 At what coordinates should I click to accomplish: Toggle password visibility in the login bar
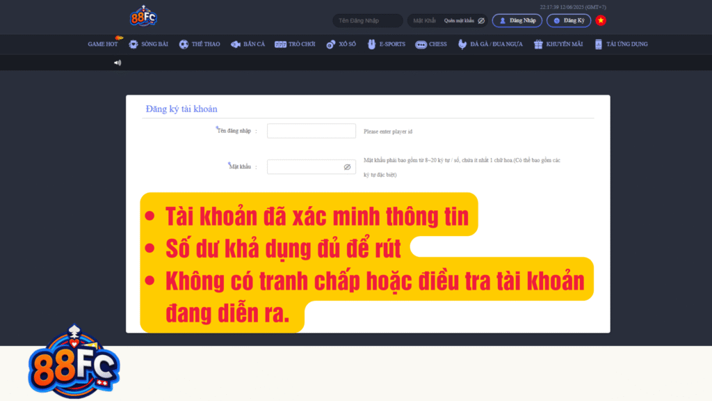click(x=480, y=20)
